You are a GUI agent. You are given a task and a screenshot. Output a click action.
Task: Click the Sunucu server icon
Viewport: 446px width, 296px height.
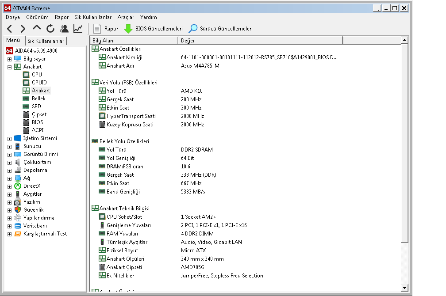18,146
